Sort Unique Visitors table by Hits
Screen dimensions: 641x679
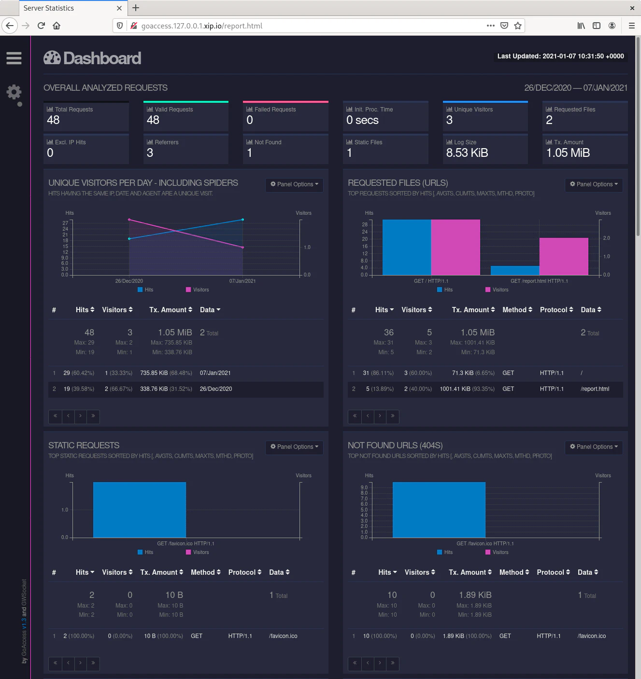pos(85,310)
